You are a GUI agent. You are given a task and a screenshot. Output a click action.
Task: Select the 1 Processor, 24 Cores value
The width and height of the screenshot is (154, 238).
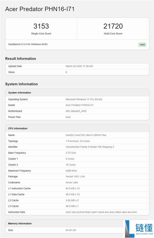tap(78, 141)
